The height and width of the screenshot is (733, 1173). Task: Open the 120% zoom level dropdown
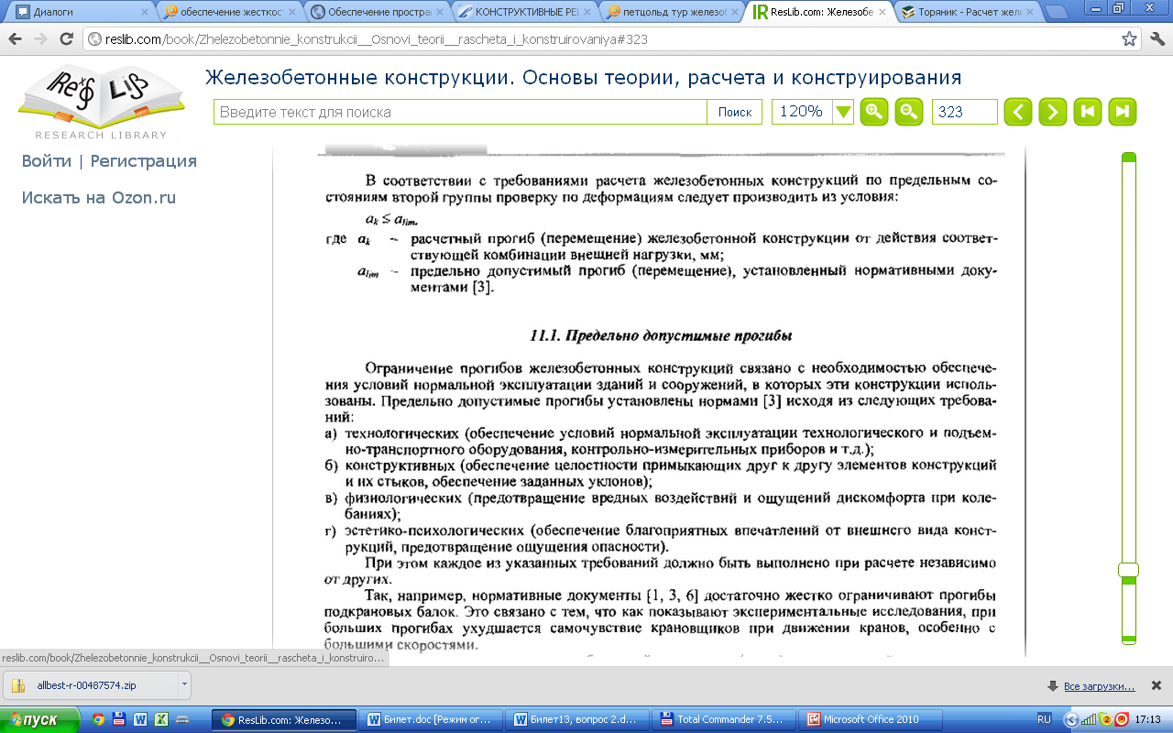(843, 112)
